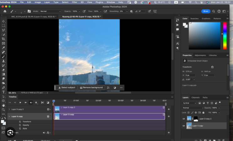Pick the Eyedropper tool in toolbar

point(3,48)
